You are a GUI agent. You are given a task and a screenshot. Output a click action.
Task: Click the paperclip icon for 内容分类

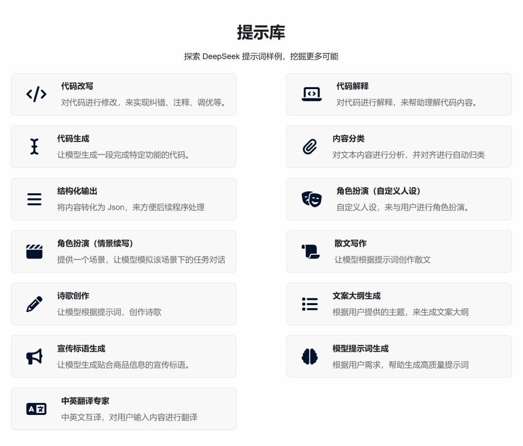pyautogui.click(x=309, y=147)
